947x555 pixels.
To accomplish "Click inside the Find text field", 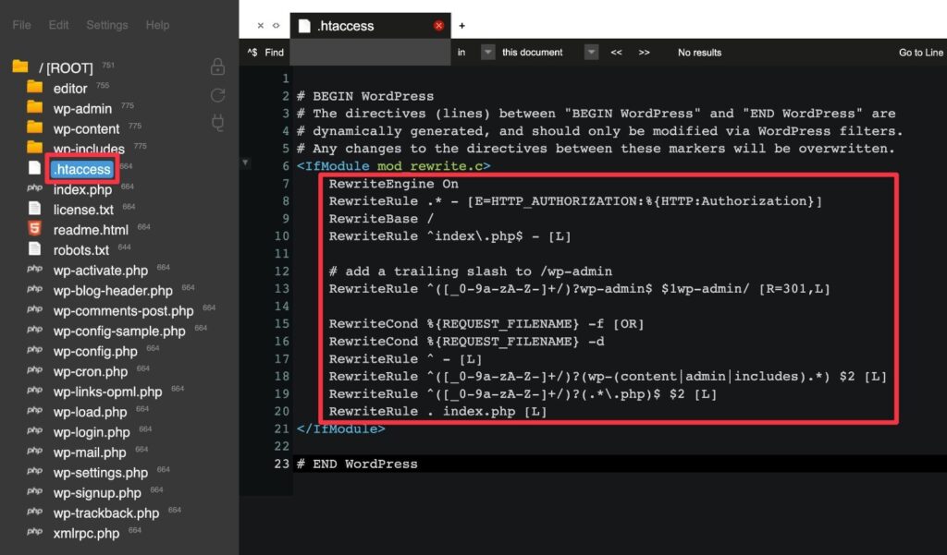I will tap(370, 53).
